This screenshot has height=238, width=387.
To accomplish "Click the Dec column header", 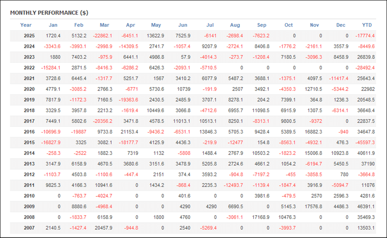I will (341, 25).
